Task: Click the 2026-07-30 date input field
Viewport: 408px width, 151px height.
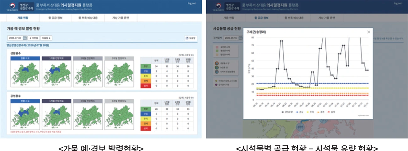Action: [x=15, y=38]
